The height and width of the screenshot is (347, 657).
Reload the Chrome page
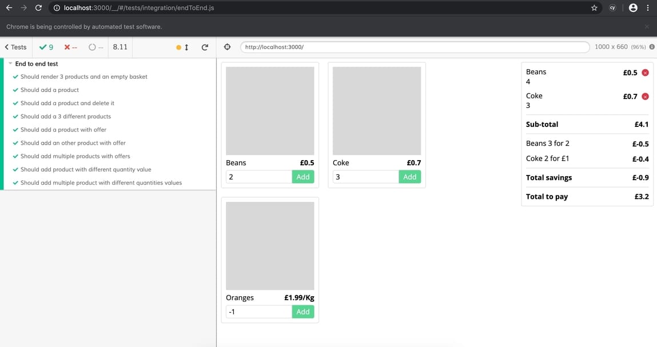(x=38, y=7)
